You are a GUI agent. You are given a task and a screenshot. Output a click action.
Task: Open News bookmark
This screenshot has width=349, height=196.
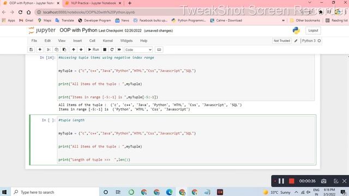pos(122,20)
